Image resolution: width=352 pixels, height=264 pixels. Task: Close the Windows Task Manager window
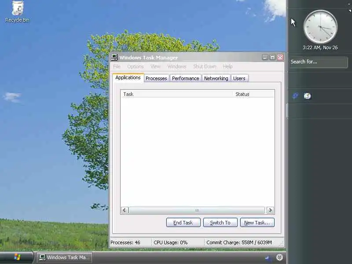click(x=280, y=58)
